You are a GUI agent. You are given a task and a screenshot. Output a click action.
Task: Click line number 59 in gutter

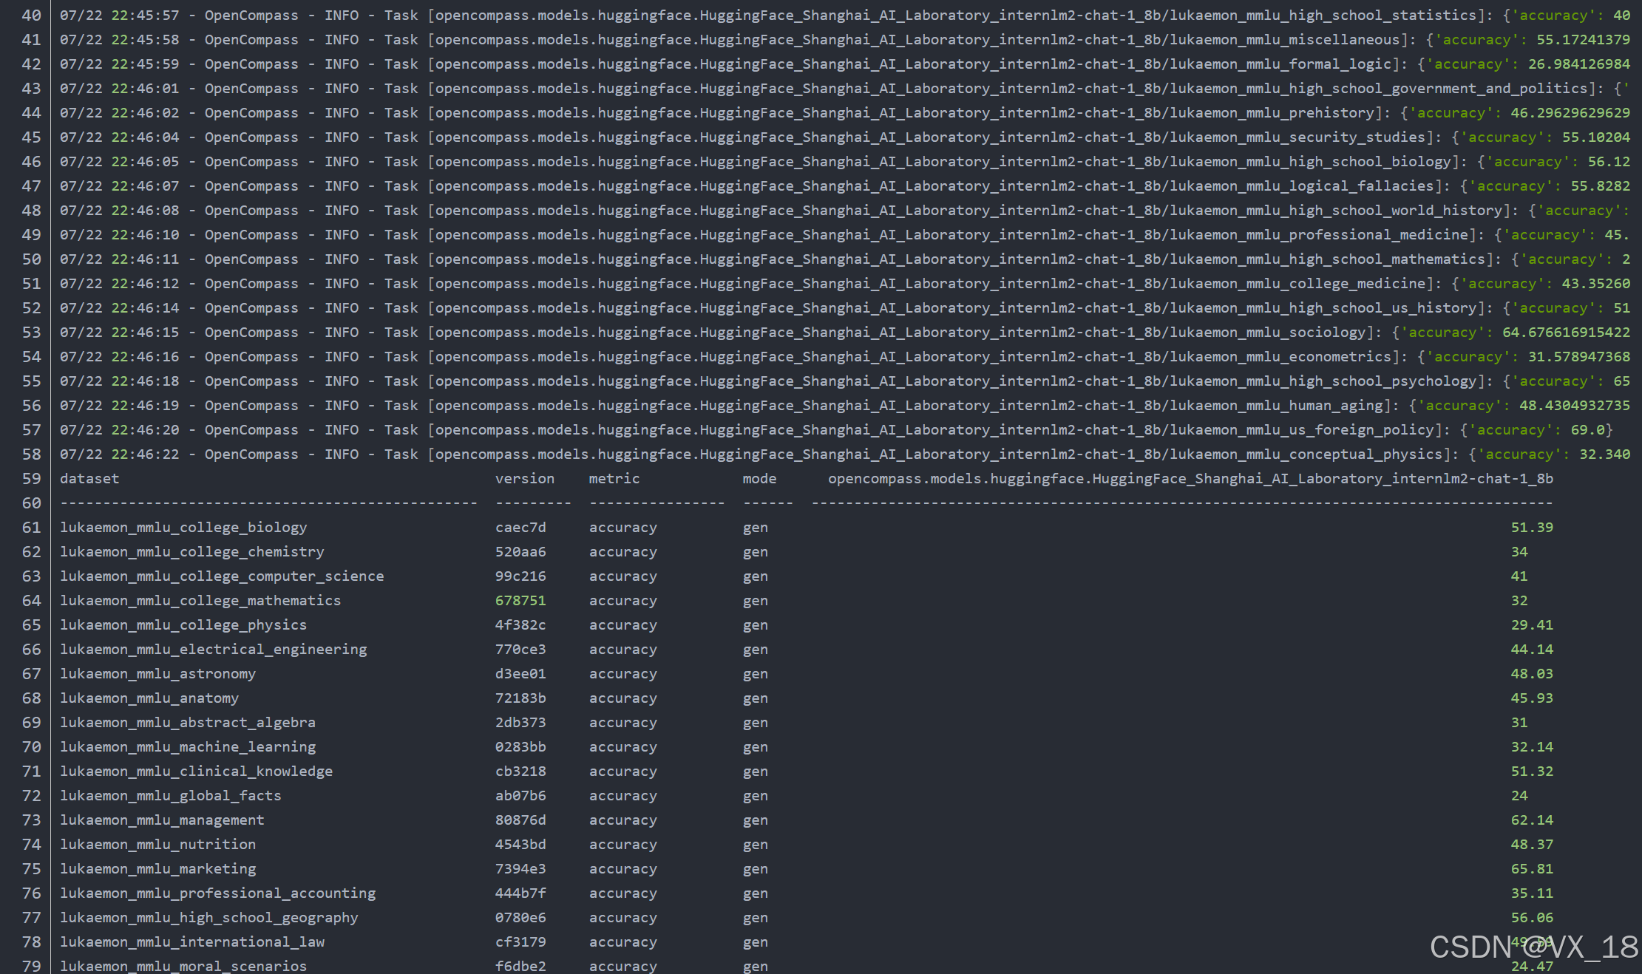coord(31,479)
